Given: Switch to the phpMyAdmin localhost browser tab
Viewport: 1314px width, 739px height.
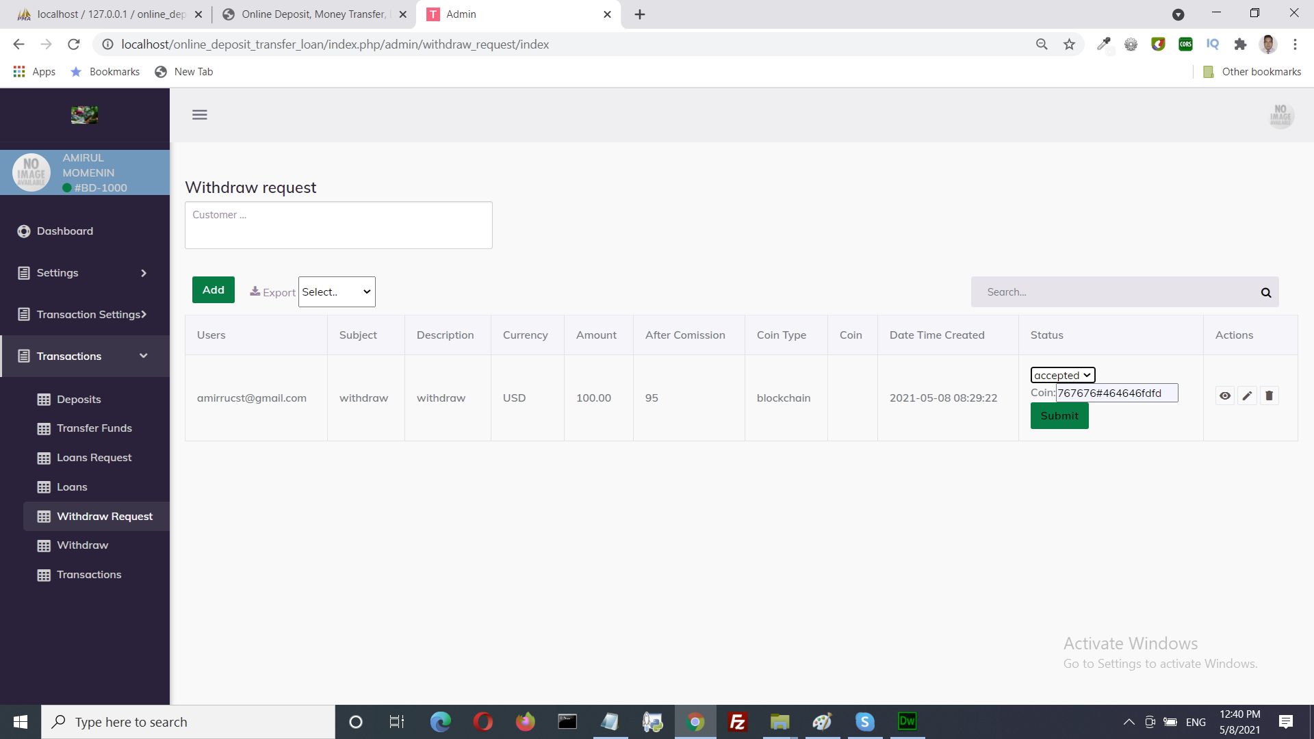Looking at the screenshot, I should [103, 14].
